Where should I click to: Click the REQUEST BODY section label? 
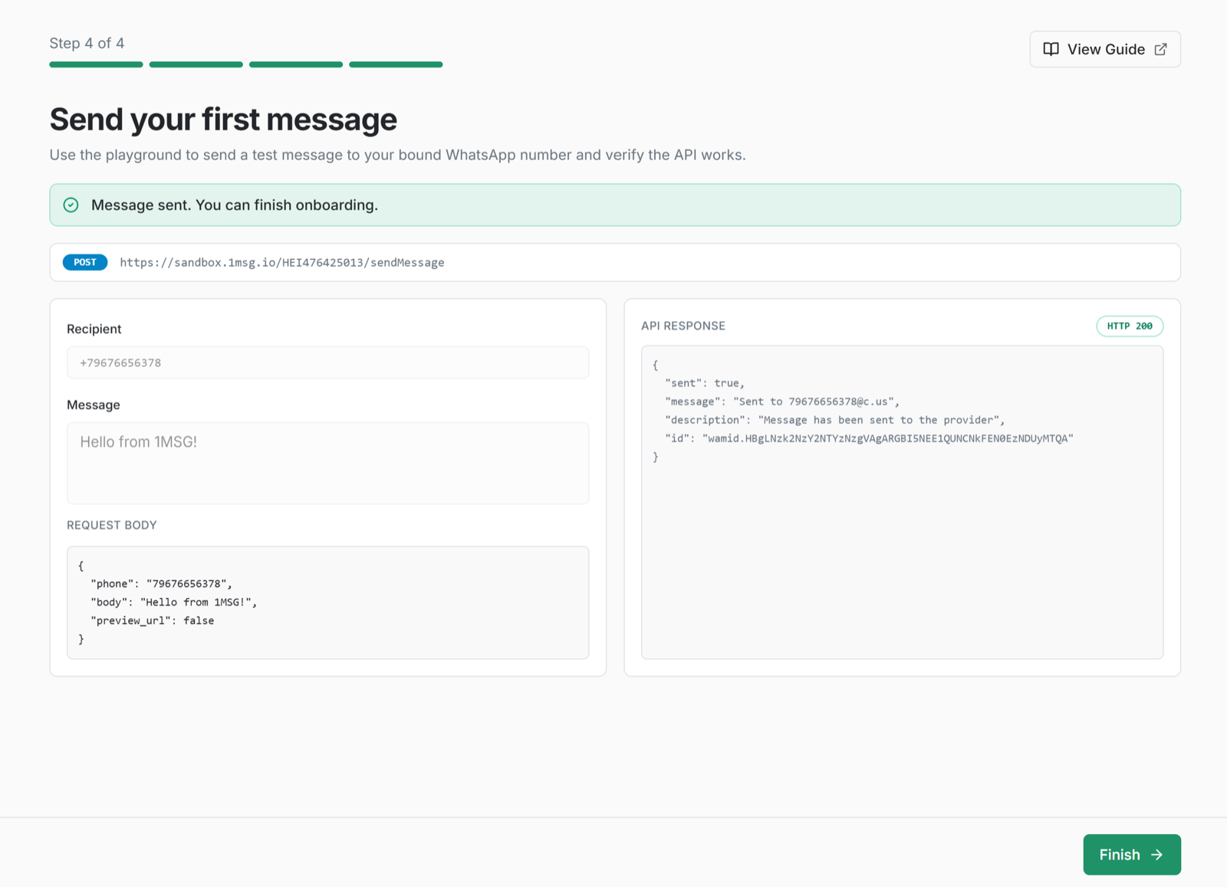[112, 525]
